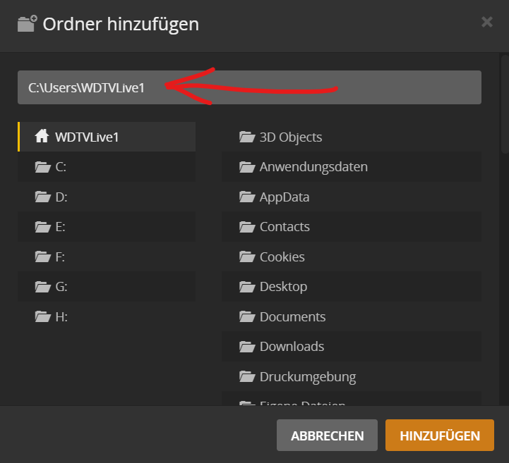This screenshot has height=463, width=509.
Task: Choose the Desktop folder
Action: pos(283,287)
